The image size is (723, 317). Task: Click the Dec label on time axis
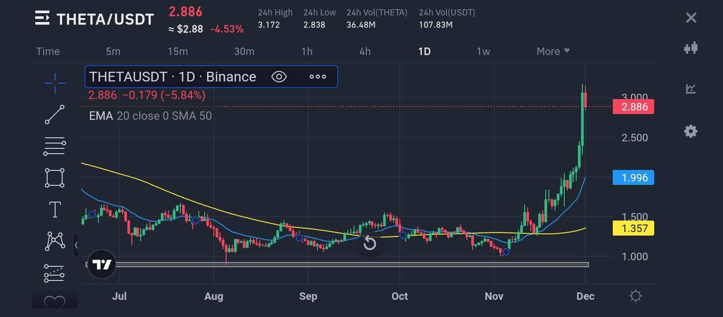pos(585,296)
